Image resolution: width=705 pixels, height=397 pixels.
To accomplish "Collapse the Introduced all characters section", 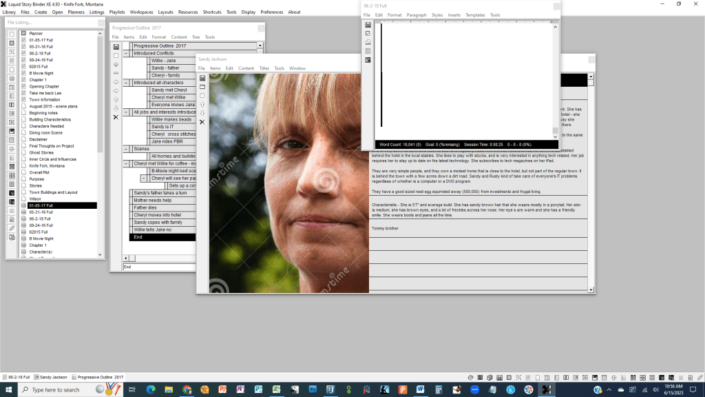I will (x=126, y=82).
